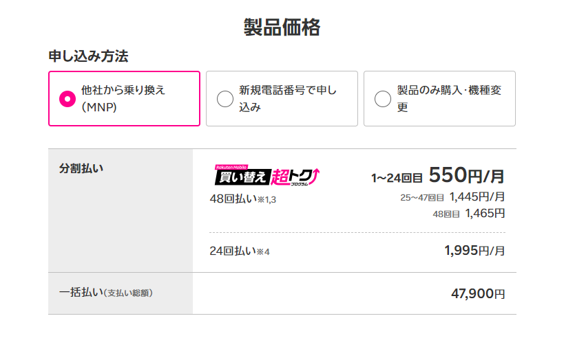Open the ※4 footnote beside 24回払い
The height and width of the screenshot is (338, 575).
(263, 251)
